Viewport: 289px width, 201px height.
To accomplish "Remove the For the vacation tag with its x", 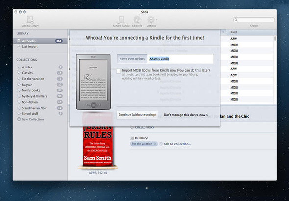I will click(x=155, y=144).
